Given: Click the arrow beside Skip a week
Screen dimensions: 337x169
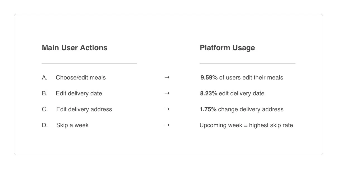Looking at the screenshot, I should pos(167,125).
